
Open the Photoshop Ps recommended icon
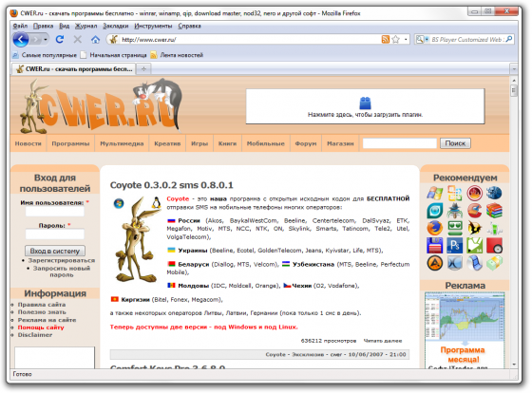point(455,246)
